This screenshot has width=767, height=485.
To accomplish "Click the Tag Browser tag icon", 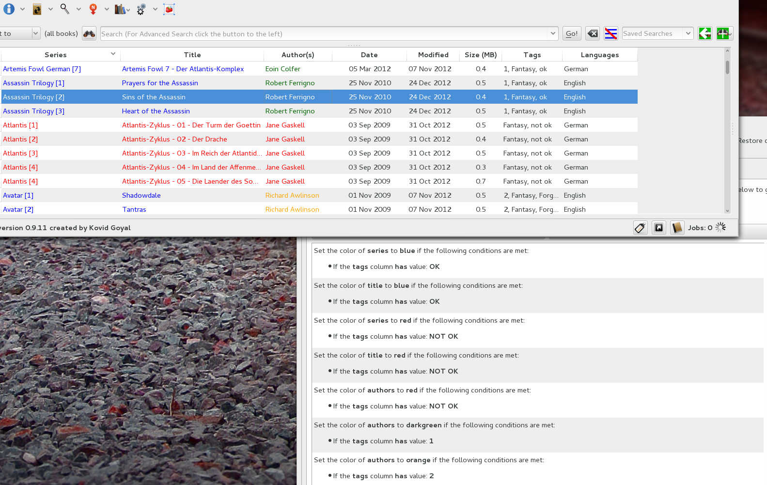I will (x=640, y=228).
